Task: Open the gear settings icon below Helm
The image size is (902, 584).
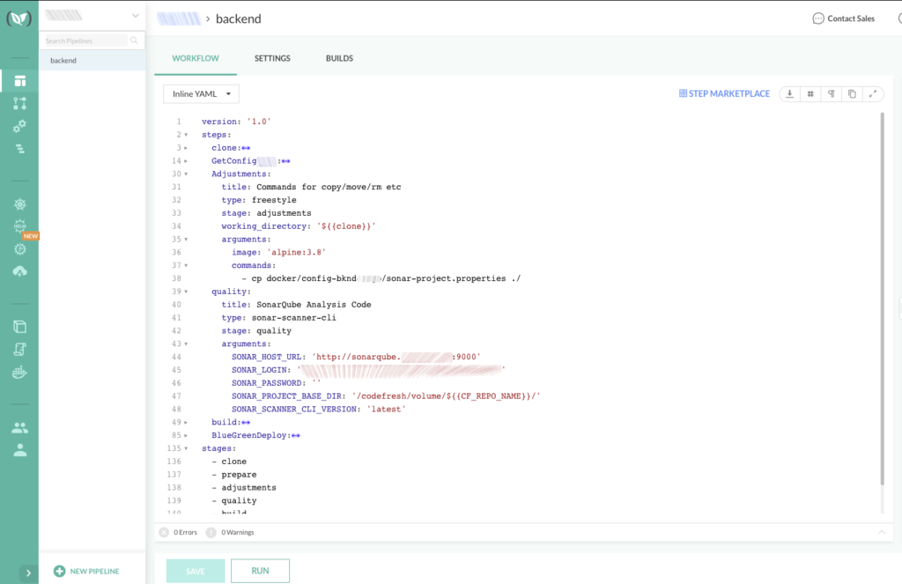Action: pyautogui.click(x=20, y=249)
